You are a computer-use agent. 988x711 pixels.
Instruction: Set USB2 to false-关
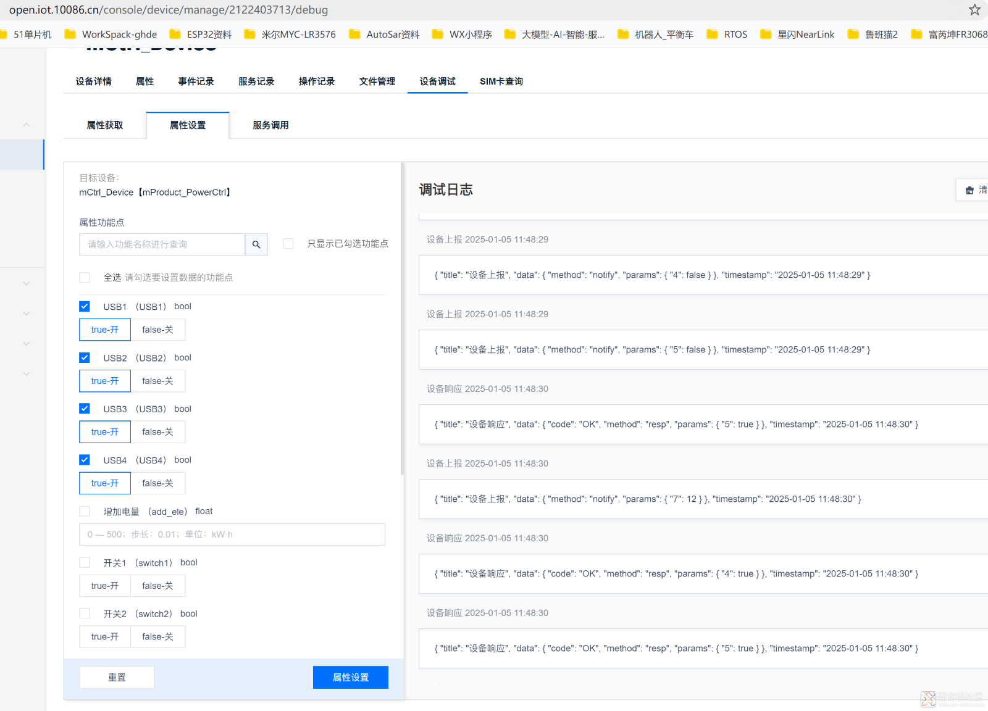(x=157, y=381)
